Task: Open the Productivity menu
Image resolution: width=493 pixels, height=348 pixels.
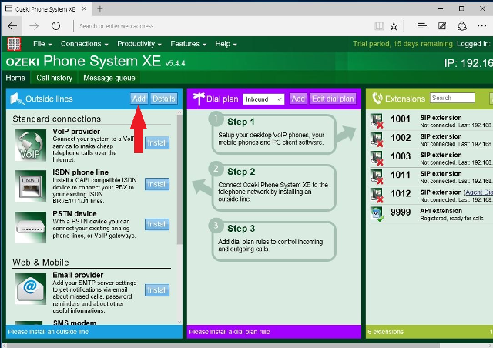Action: tap(139, 44)
